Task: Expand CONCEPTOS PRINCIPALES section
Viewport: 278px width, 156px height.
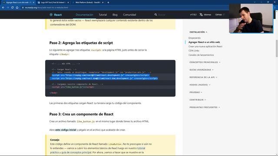Action: 205,62
